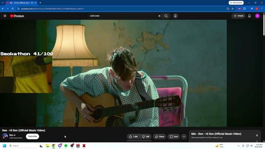Close the Mix playlist panel
265x149 pixels.
[x=257, y=135]
